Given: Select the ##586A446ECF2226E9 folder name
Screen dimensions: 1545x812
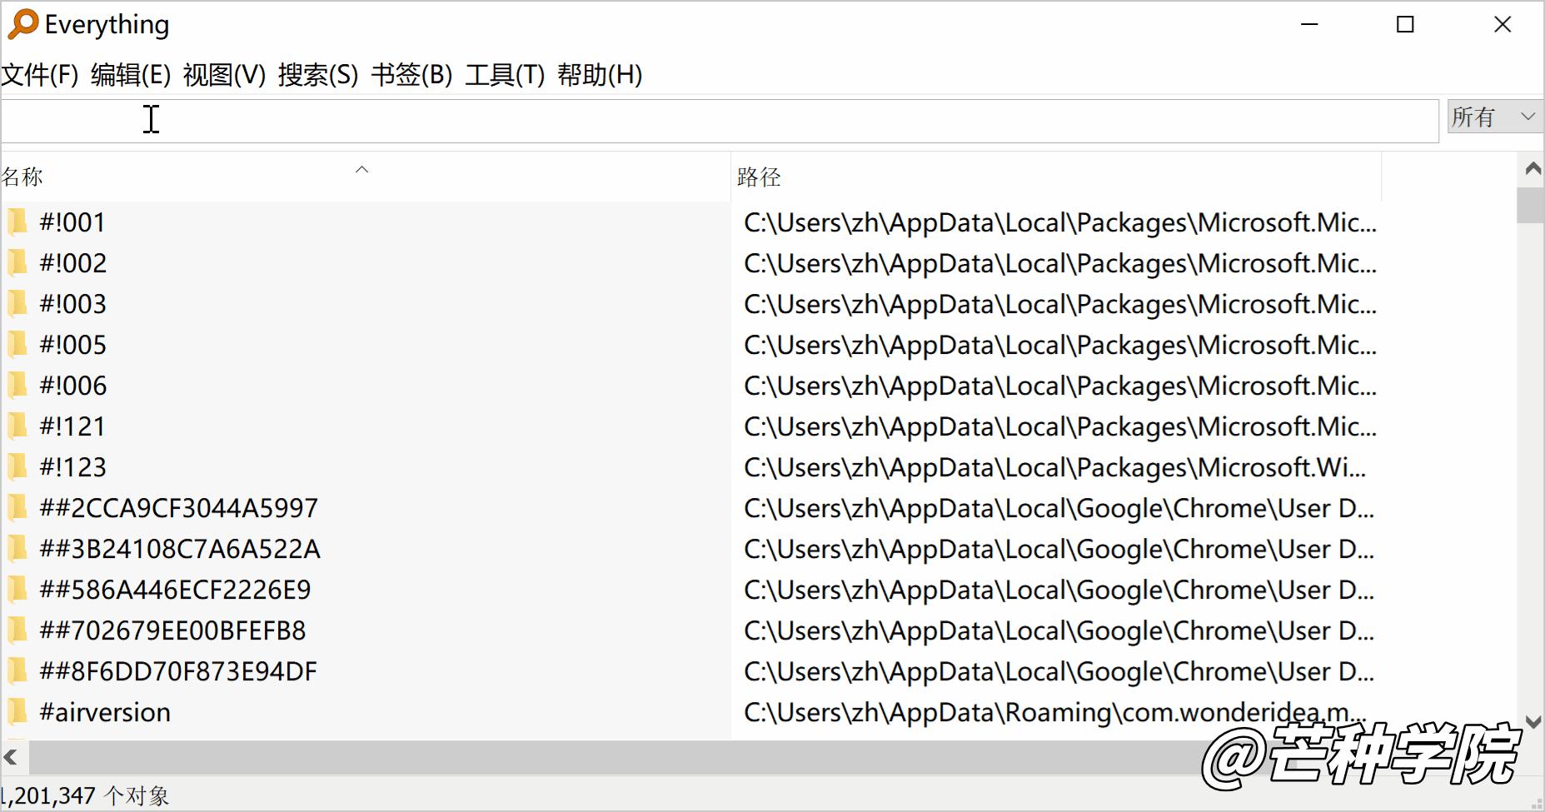Looking at the screenshot, I should point(175,590).
